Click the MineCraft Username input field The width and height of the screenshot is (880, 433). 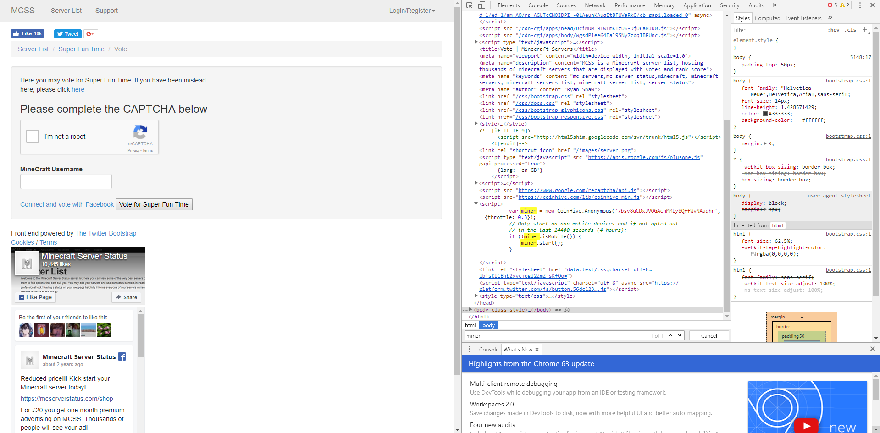(66, 181)
